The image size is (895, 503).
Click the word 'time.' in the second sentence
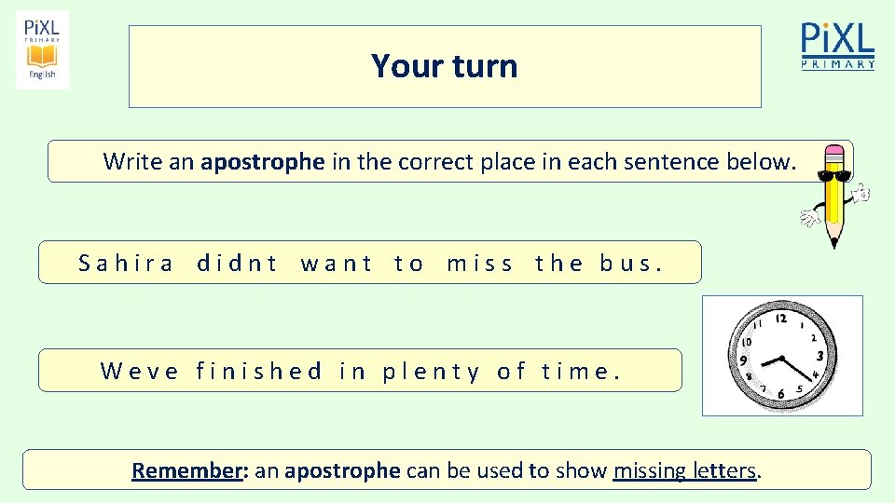coord(581,372)
